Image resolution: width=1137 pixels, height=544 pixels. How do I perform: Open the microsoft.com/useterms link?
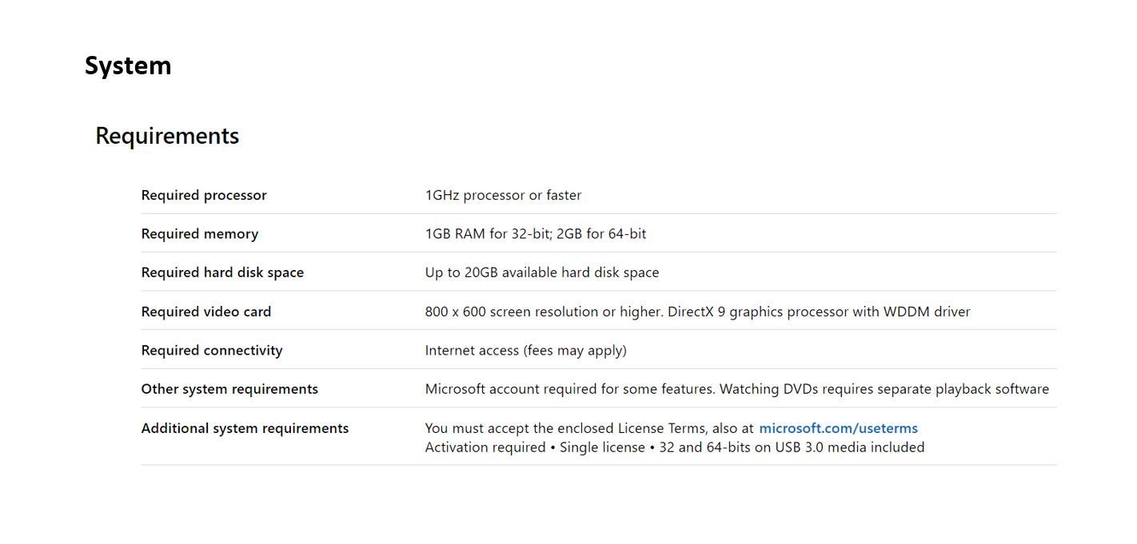point(838,428)
